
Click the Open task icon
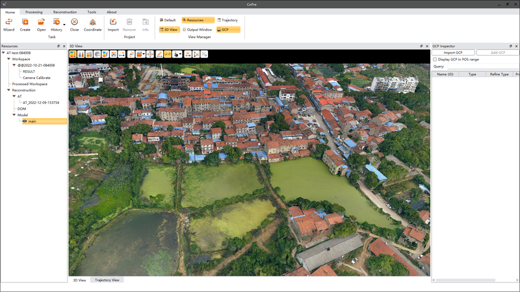point(42,24)
